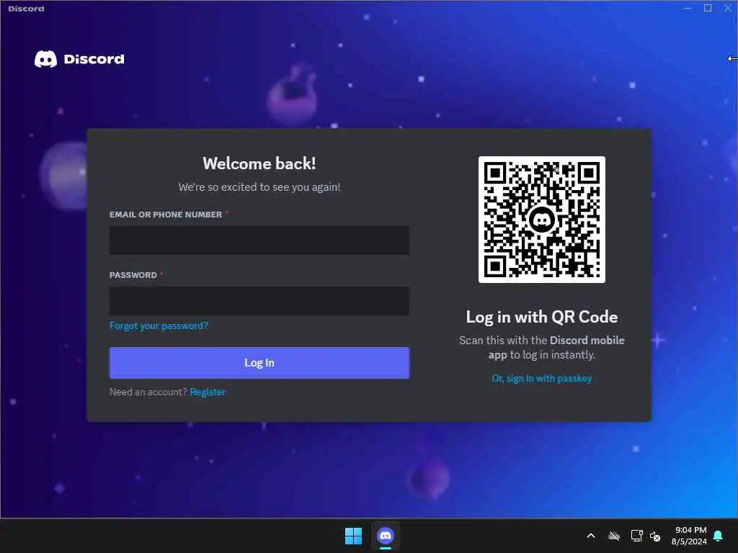The width and height of the screenshot is (738, 553).
Task: Open the Register link
Action: tap(208, 392)
